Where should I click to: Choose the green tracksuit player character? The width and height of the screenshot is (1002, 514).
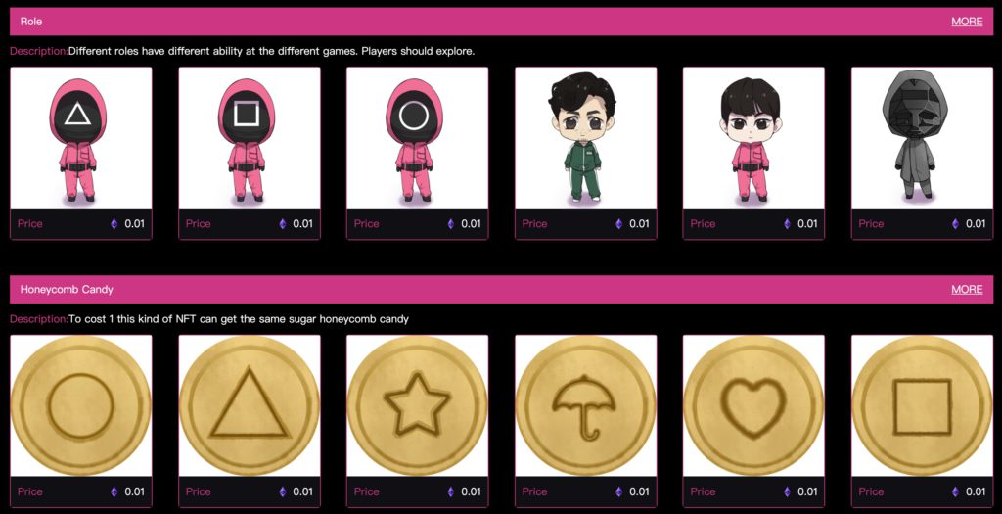click(x=585, y=154)
